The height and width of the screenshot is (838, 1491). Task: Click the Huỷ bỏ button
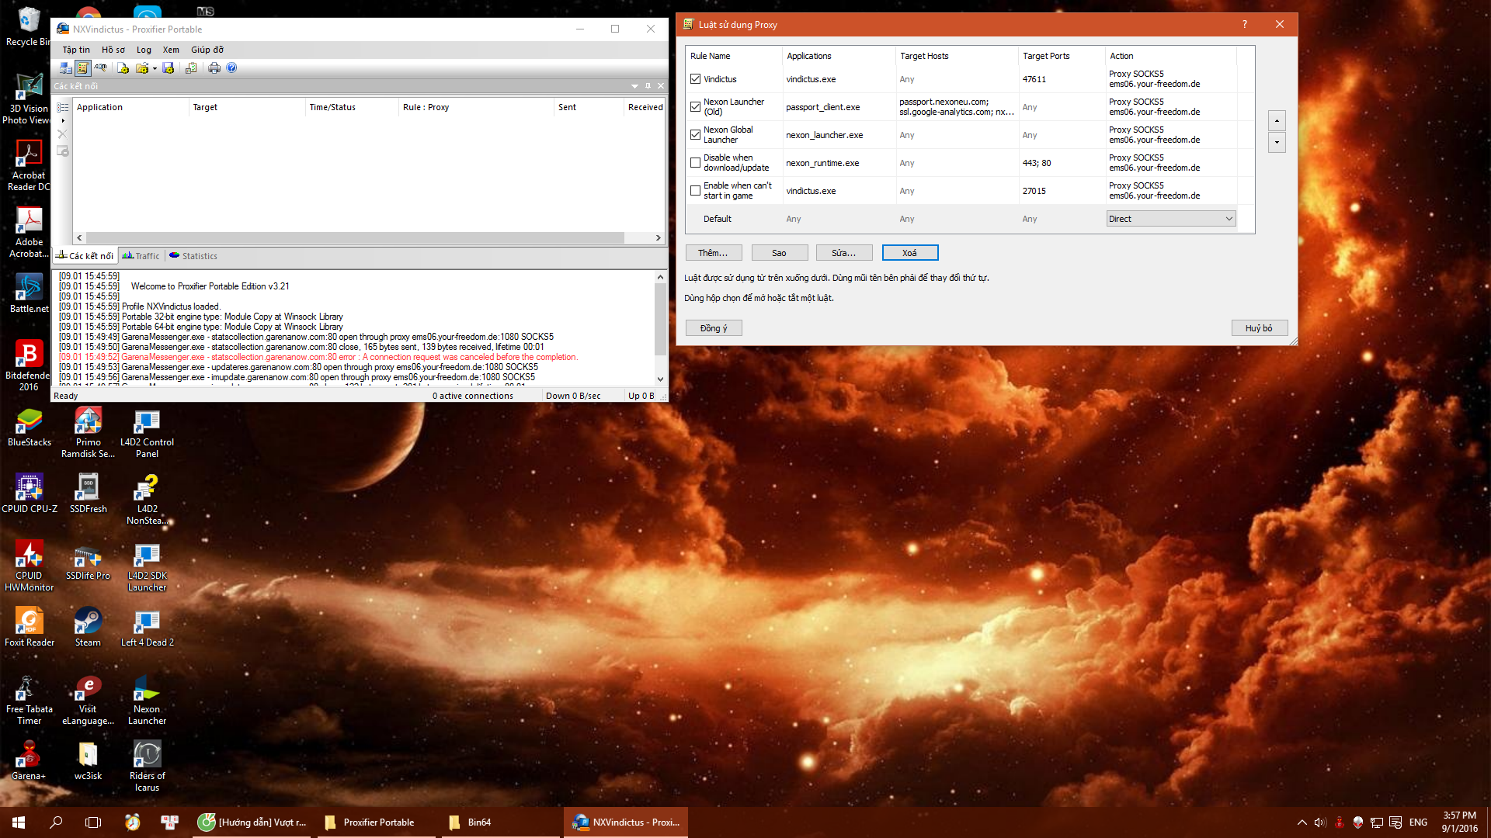point(1259,328)
